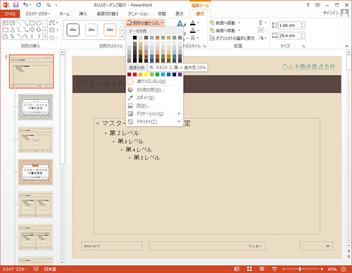
Task: Switch to 挿入 tab
Action: point(83,14)
